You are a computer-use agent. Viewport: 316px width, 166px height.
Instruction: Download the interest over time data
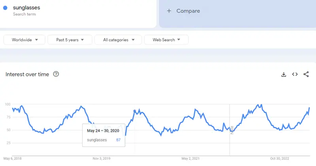click(x=284, y=74)
